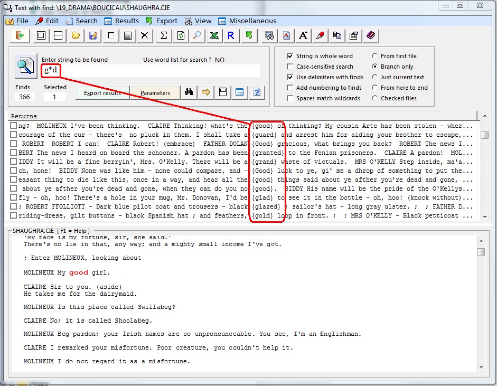
Task: Click the green Excel export icon
Action: 214,36
